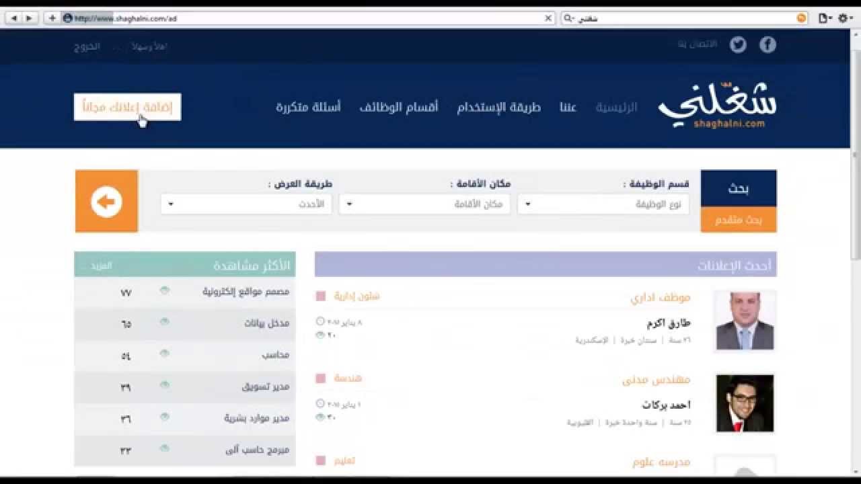Click the بحث search tab button

[x=739, y=188]
